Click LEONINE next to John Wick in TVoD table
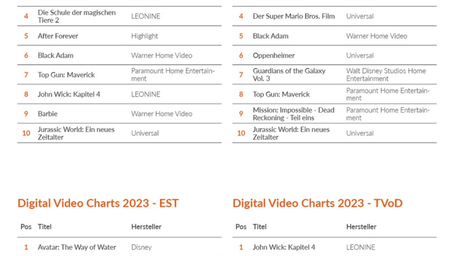This screenshot has width=456, height=256. pyautogui.click(x=361, y=247)
